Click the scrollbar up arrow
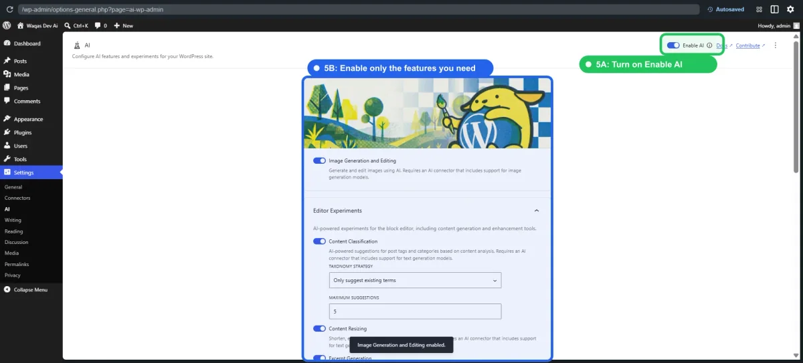 [796, 37]
